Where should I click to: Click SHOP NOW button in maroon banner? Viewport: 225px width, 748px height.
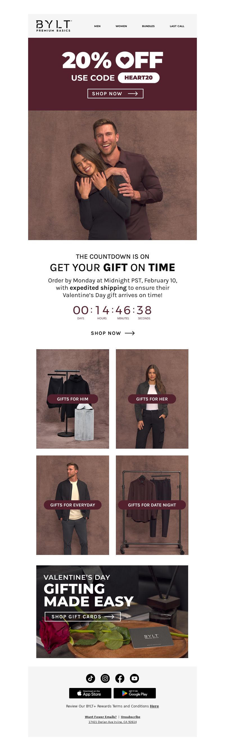click(x=115, y=94)
